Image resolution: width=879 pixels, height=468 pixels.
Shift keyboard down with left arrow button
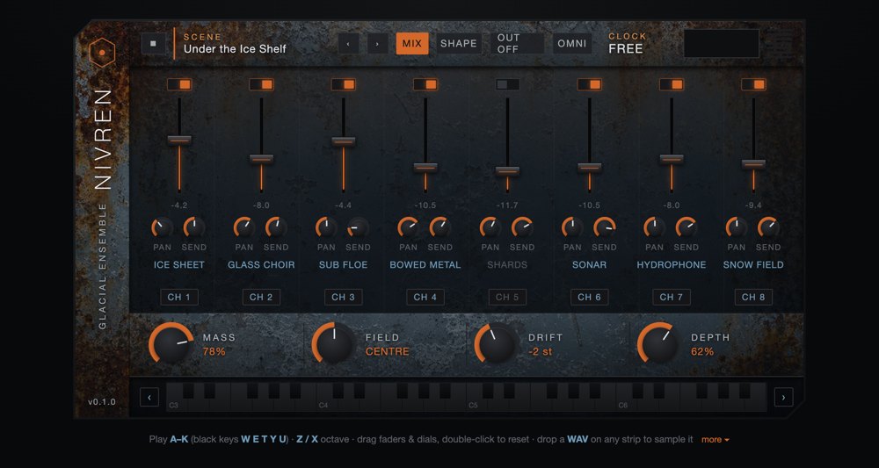coord(149,398)
